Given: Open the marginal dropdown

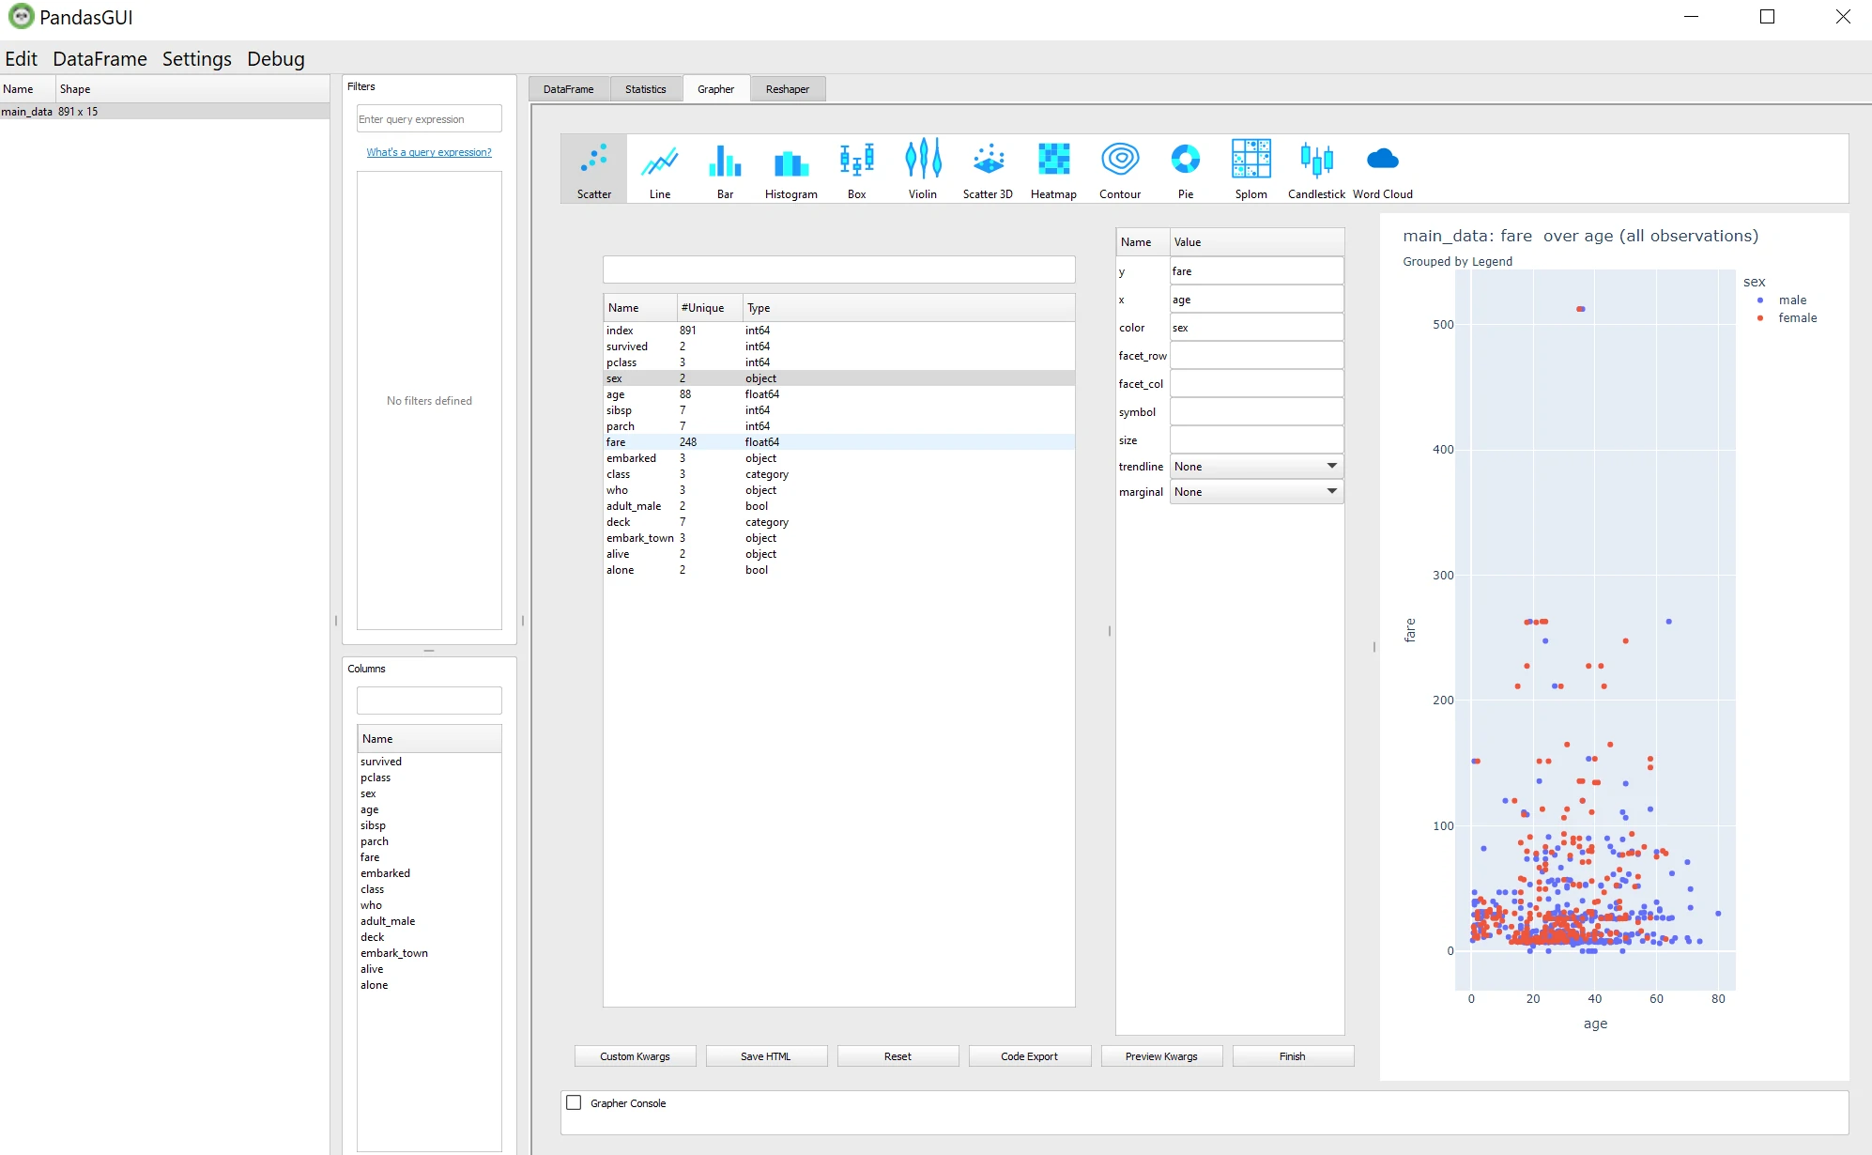Looking at the screenshot, I should click(1256, 492).
